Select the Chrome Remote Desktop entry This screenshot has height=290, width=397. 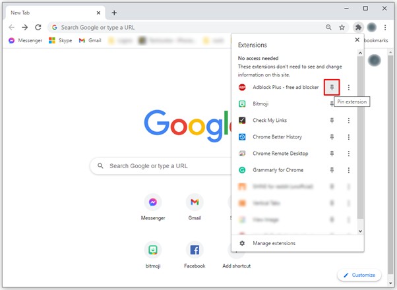[280, 154]
